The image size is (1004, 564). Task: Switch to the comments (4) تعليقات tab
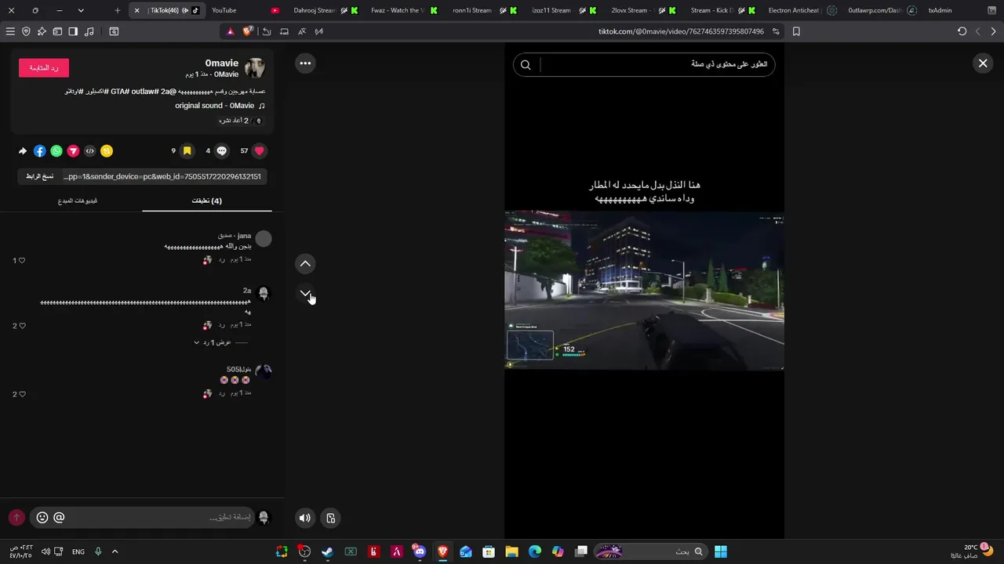[207, 201]
